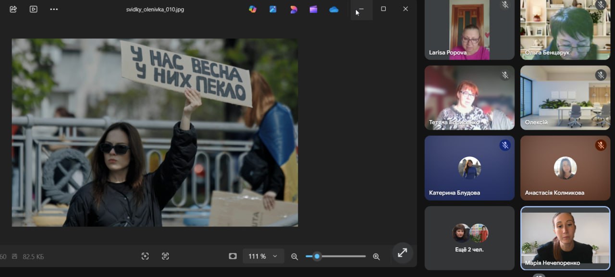Enter full screen with the expand arrows button
This screenshot has height=277, width=615.
(403, 253)
